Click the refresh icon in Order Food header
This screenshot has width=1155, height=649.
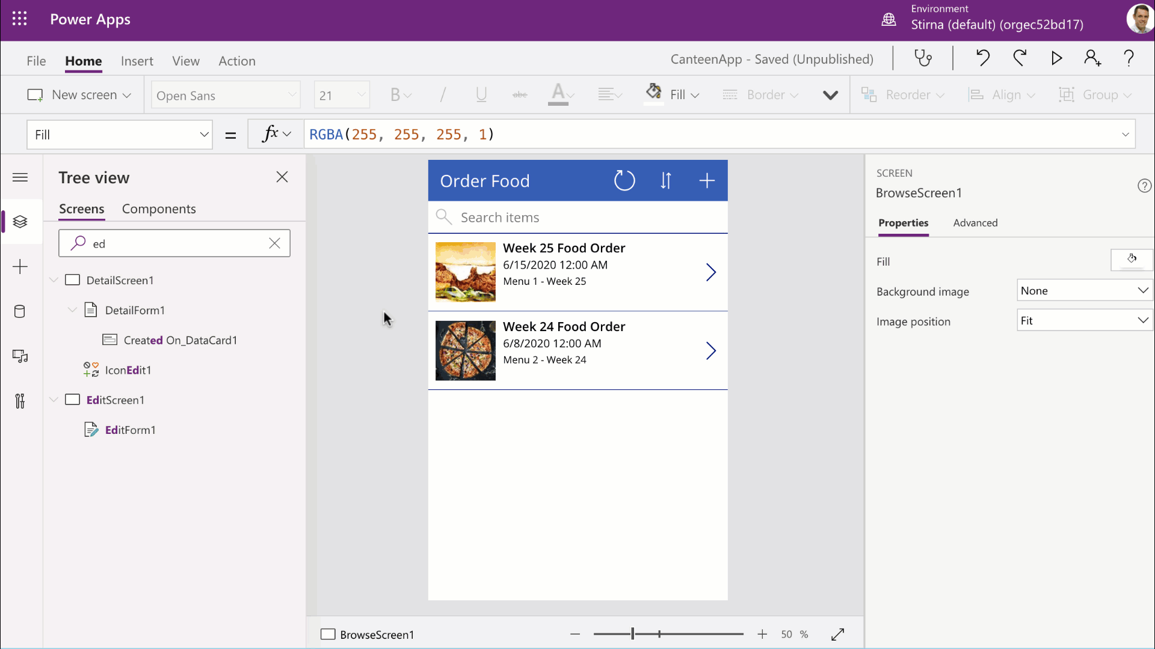[624, 180]
